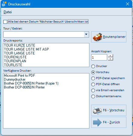Select TOUR LANGE LISTE MIT ASP report
Image resolution: width=133 pixels, height=136 pixels.
click(x=26, y=49)
